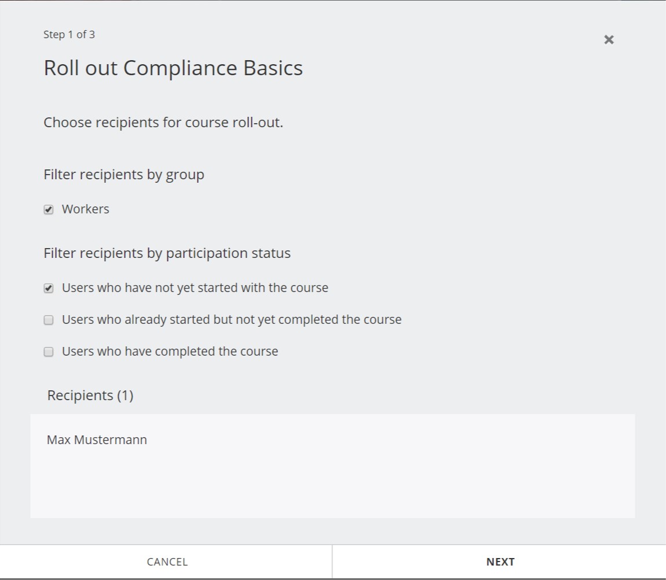The width and height of the screenshot is (666, 580).
Task: Click the 'Step 1 of 3' indicator
Action: click(x=69, y=35)
